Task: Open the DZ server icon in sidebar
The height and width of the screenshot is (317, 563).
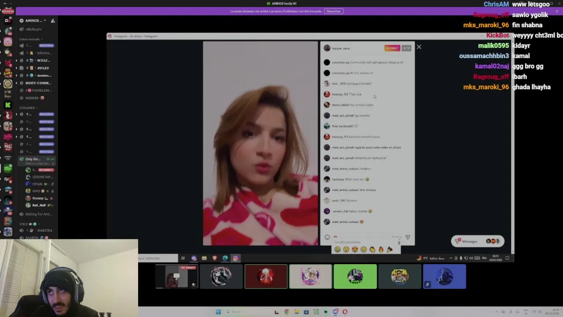Action: [x=8, y=20]
